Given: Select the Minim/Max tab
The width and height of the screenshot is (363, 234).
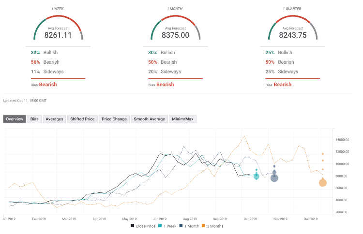Looking at the screenshot, I should 183,119.
